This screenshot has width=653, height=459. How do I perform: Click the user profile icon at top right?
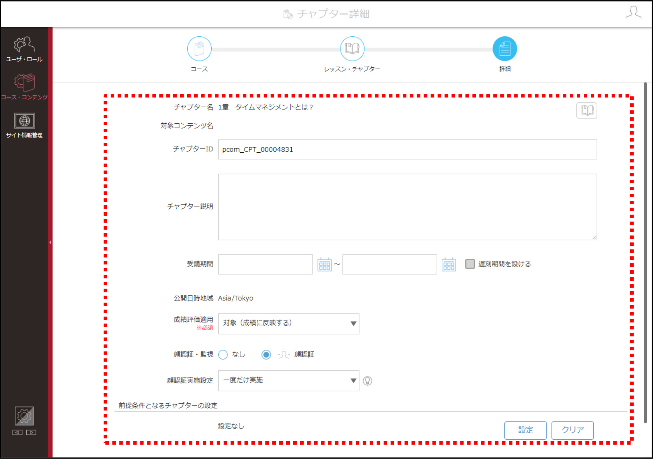tap(633, 13)
